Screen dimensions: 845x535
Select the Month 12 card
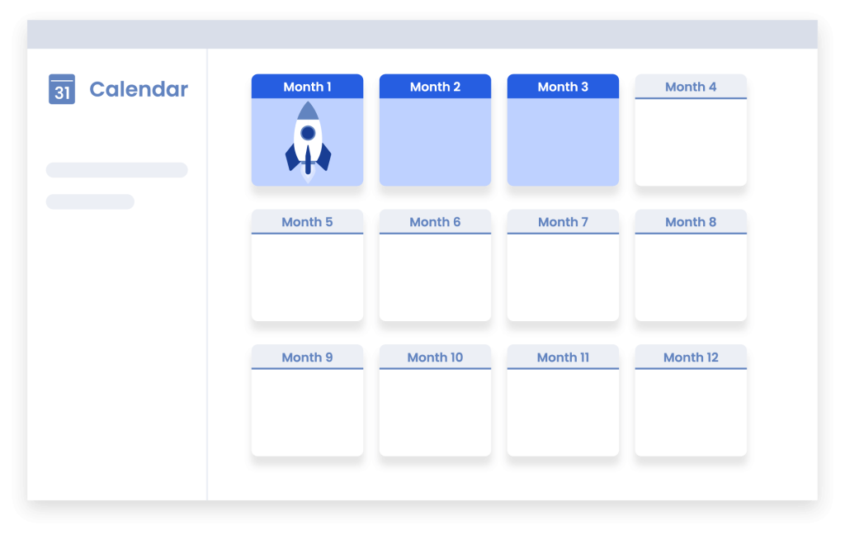click(691, 401)
